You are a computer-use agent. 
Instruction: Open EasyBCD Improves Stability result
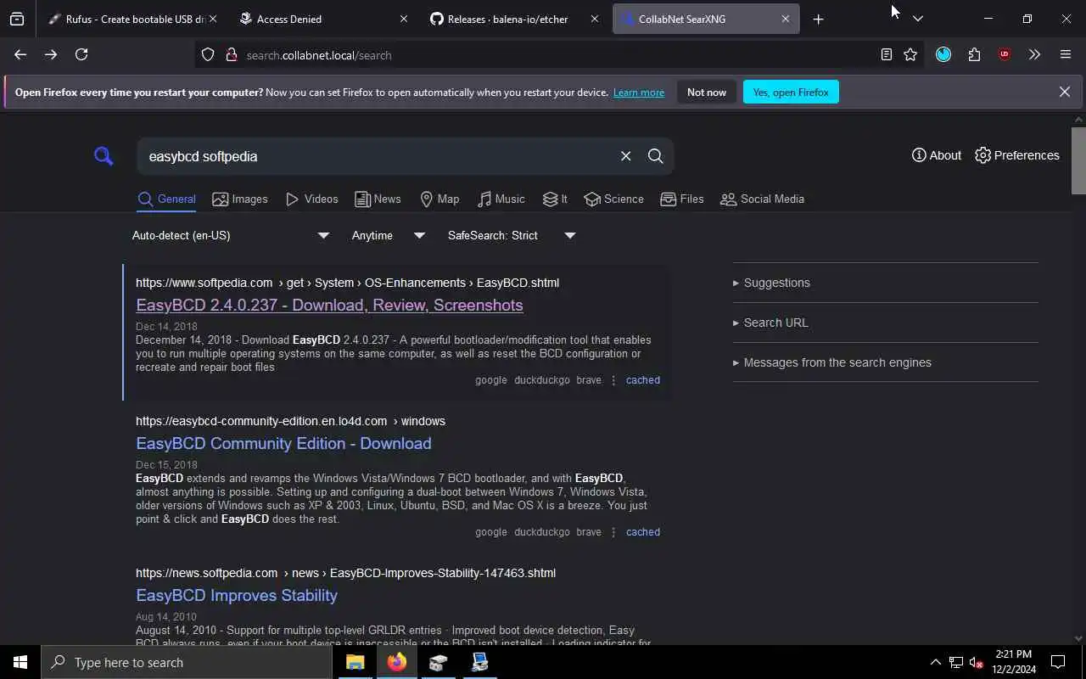[237, 596]
